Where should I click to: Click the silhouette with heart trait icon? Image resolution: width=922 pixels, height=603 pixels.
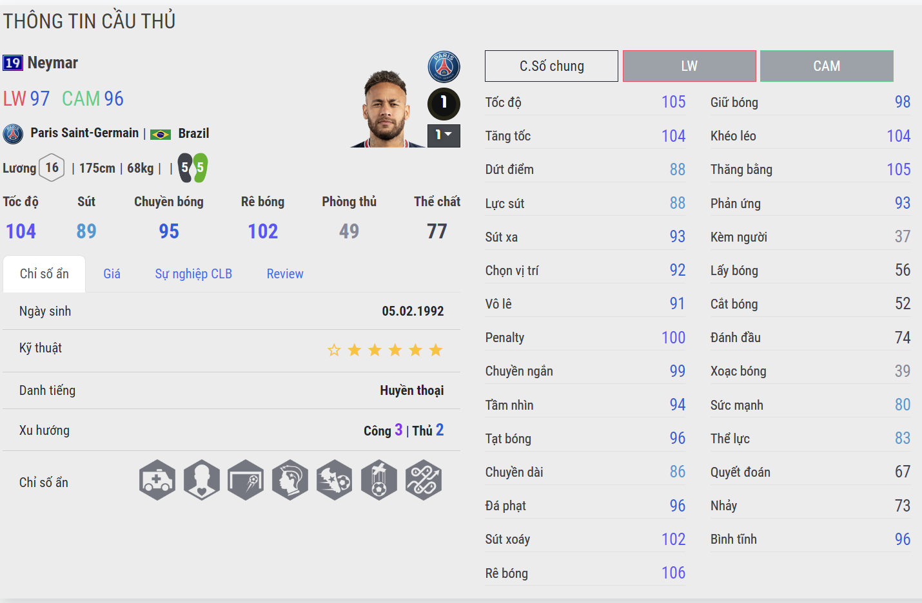[202, 480]
